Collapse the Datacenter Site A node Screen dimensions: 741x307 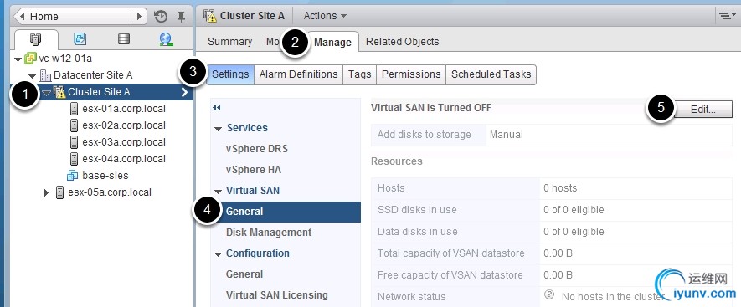click(x=32, y=76)
